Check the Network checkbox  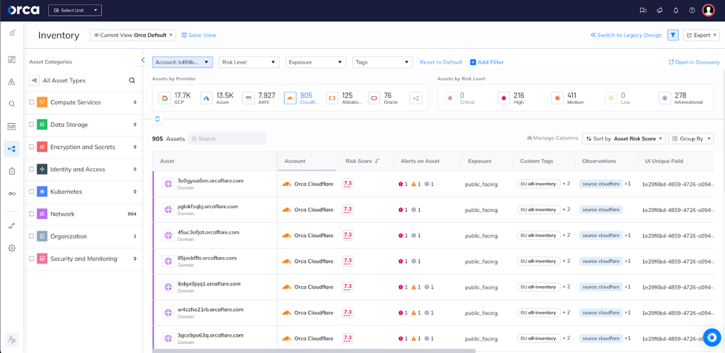31,214
